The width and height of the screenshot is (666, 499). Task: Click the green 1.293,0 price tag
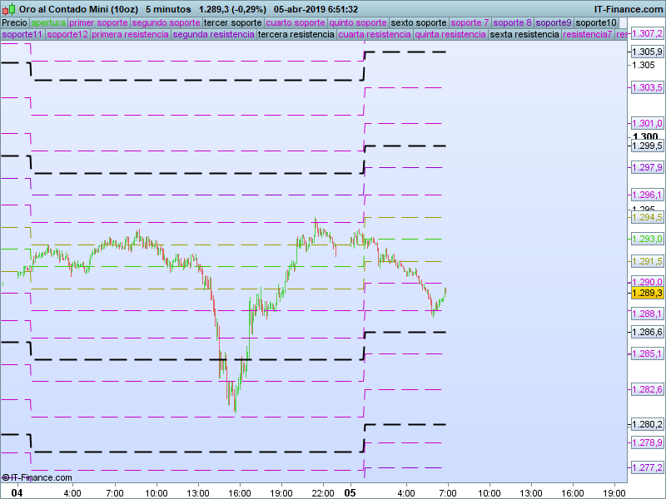pos(647,239)
